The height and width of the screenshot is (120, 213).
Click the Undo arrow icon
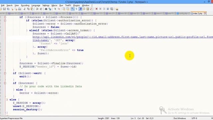coord(37,9)
